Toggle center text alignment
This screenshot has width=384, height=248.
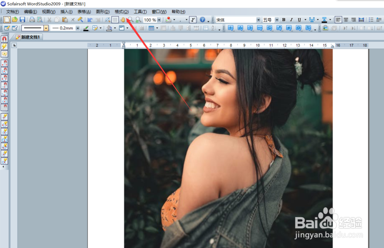(x=346, y=20)
